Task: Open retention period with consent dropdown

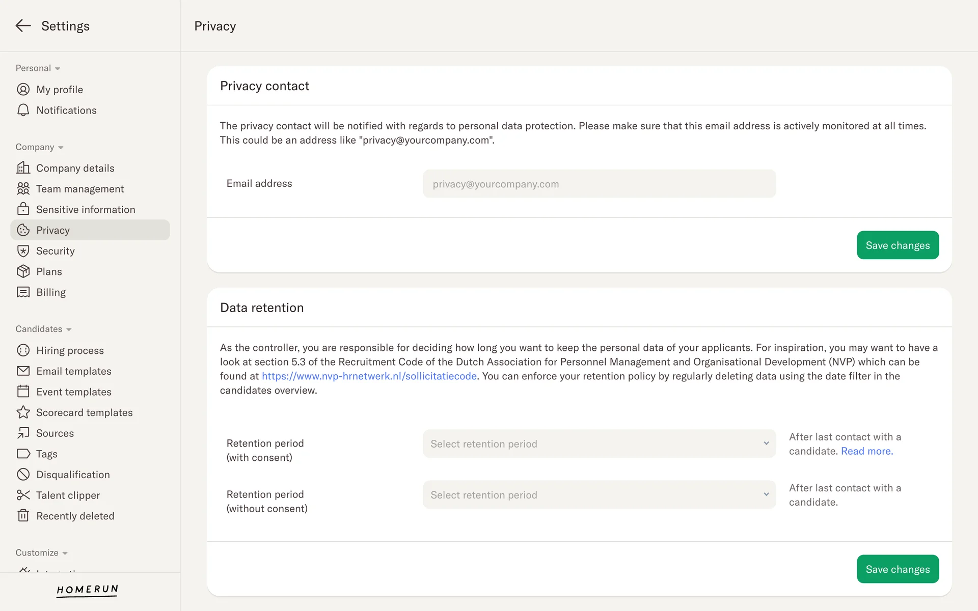Action: pyautogui.click(x=599, y=444)
